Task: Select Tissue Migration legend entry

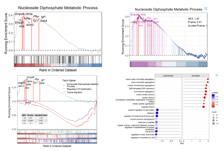Action: click(x=75, y=92)
